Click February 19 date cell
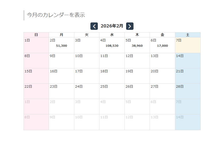The width and height of the screenshot is (216, 141). tap(137, 76)
